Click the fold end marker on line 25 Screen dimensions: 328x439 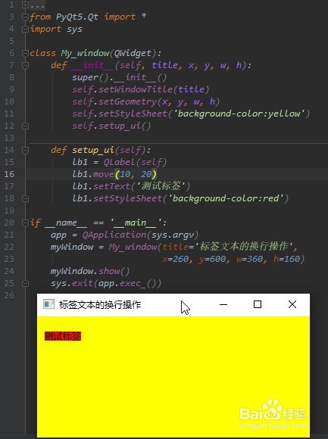click(25, 283)
